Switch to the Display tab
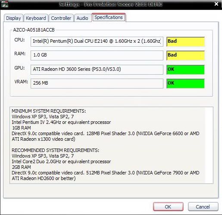The image size is (222, 215). [13, 18]
